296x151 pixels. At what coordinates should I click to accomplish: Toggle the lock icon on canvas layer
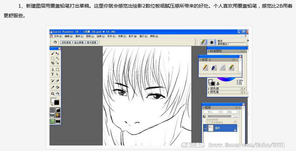(x=235, y=130)
